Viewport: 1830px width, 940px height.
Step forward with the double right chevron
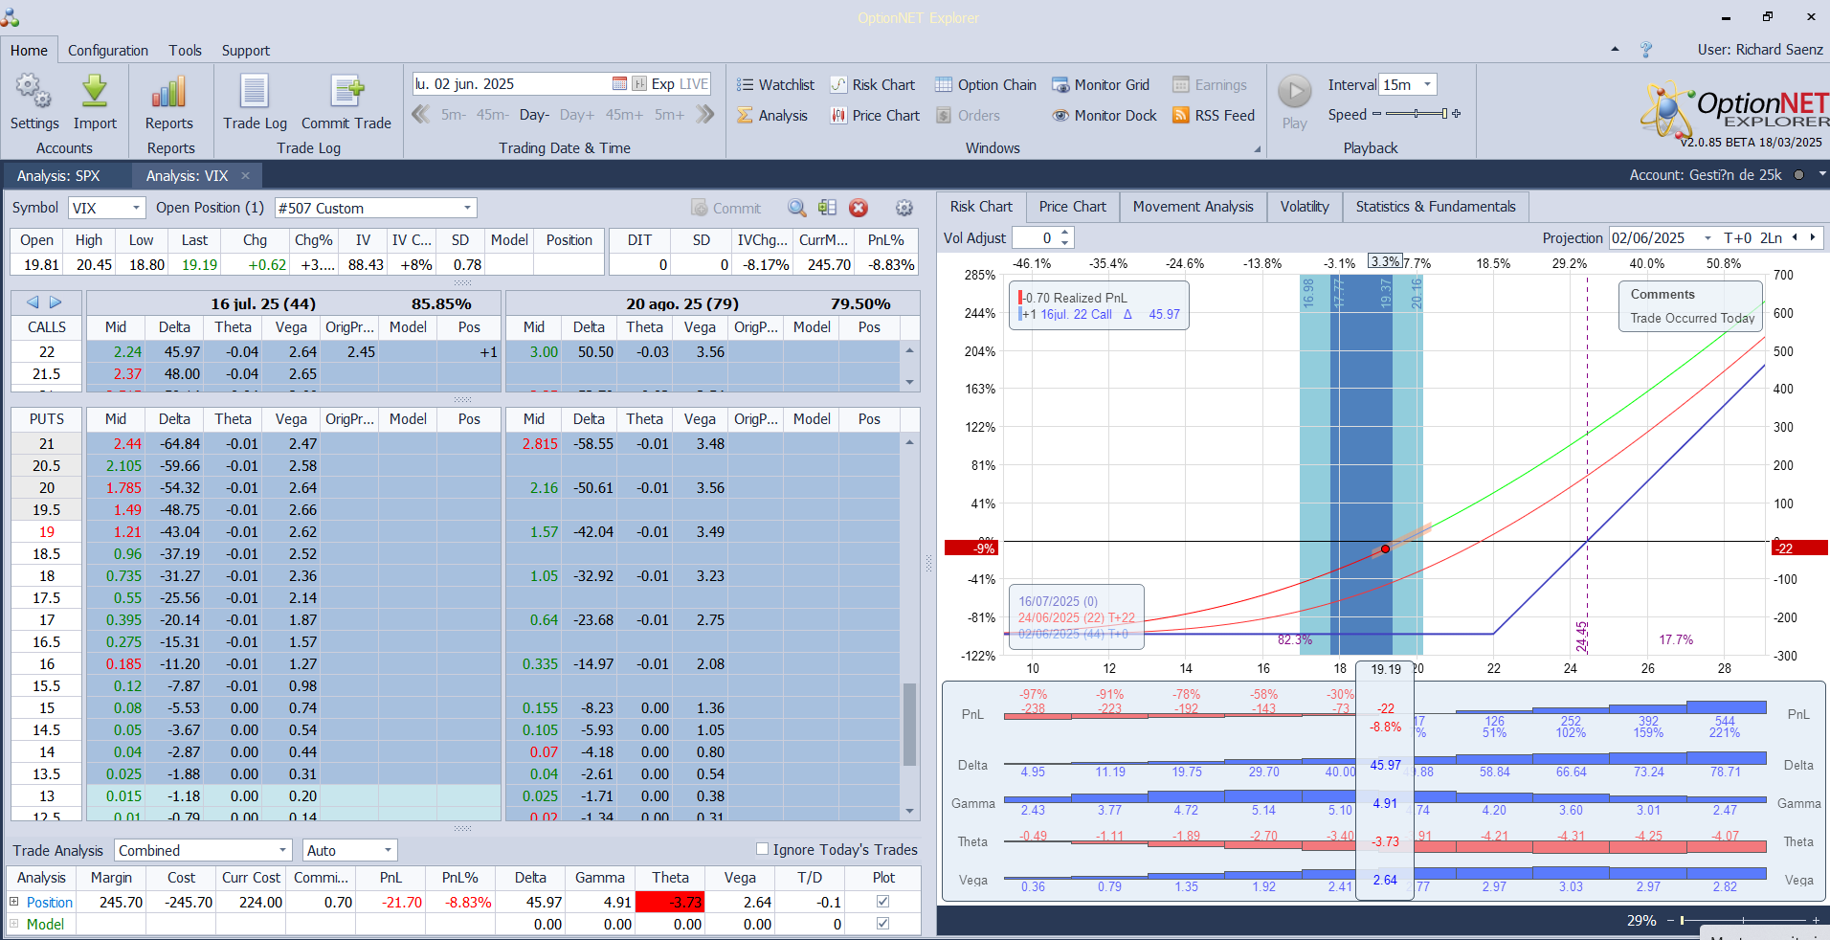[x=705, y=115]
